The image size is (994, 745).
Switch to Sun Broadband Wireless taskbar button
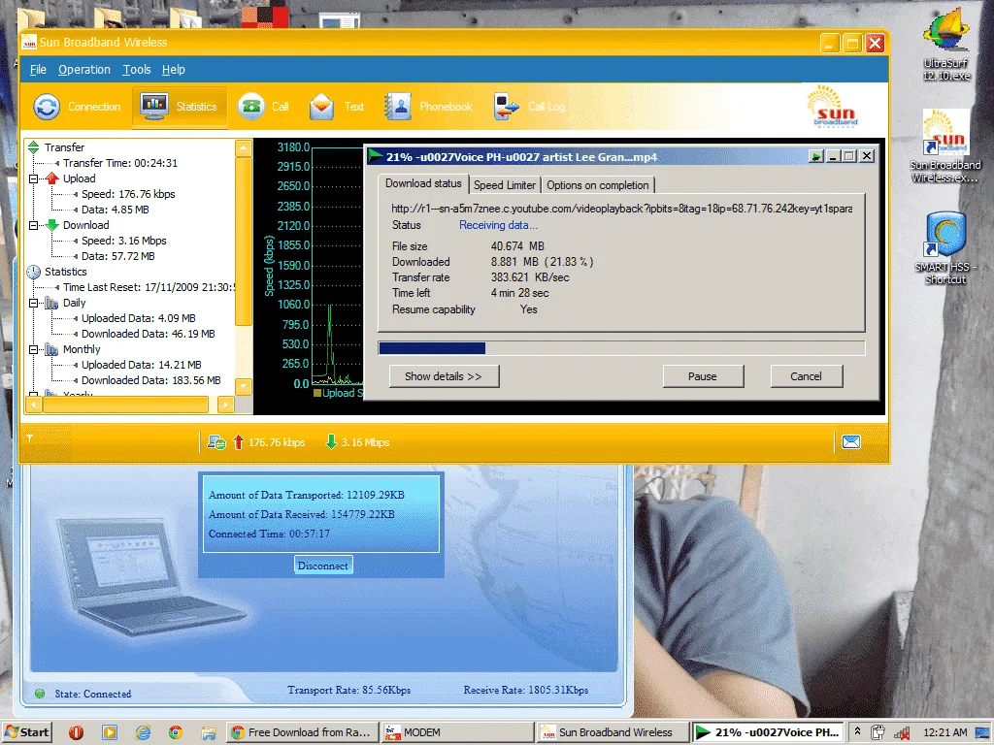[x=613, y=732]
